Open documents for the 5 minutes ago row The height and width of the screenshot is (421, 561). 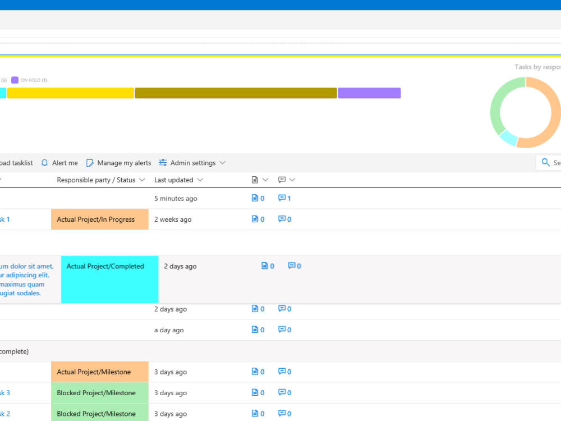click(258, 198)
